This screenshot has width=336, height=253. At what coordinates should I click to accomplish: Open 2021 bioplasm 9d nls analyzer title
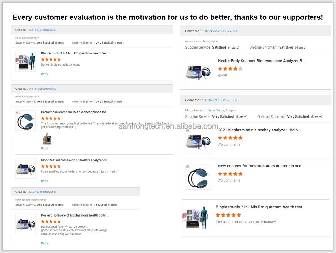pyautogui.click(x=260, y=130)
